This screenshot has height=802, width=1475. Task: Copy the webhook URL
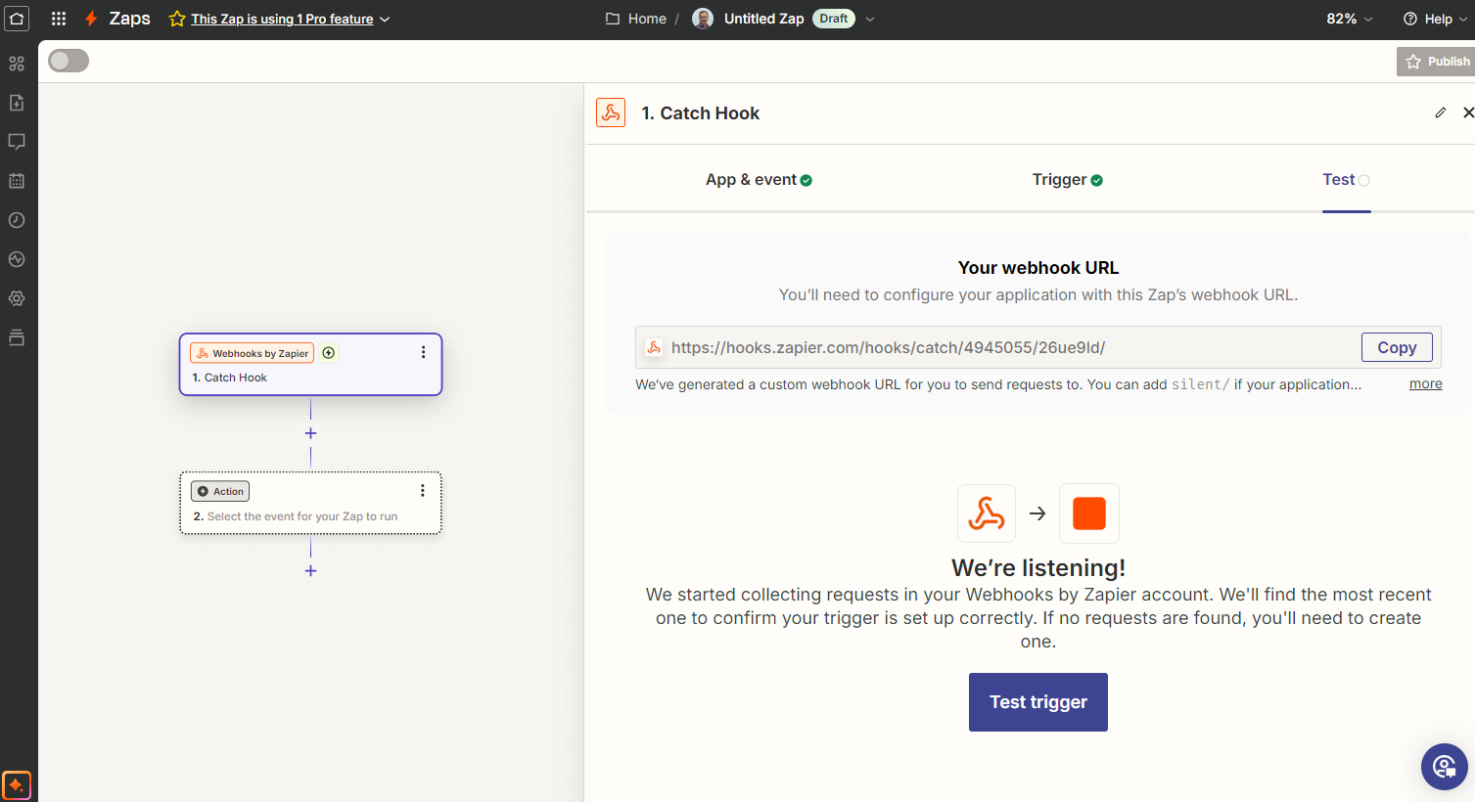pos(1397,347)
